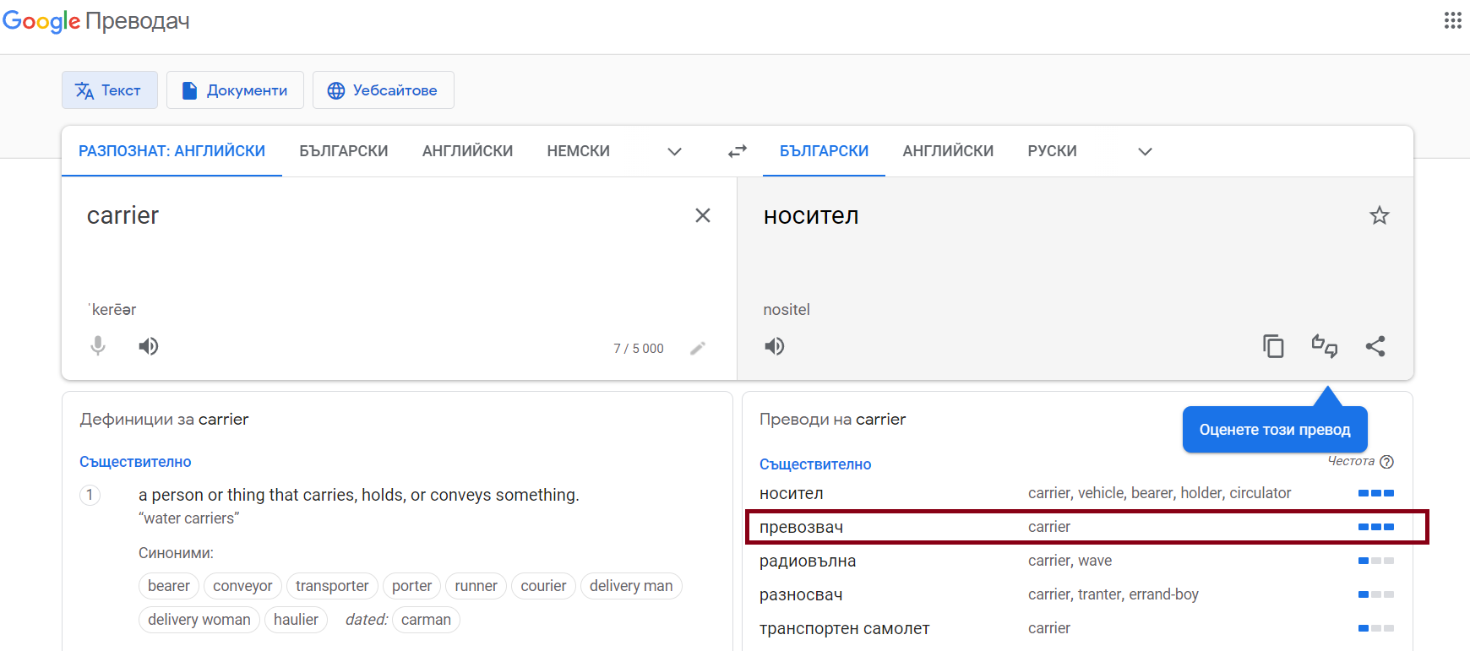Select synonym chip porter

click(411, 586)
